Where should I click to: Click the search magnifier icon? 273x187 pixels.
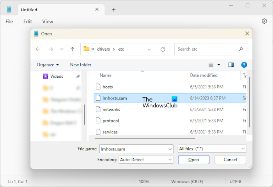click(x=241, y=49)
